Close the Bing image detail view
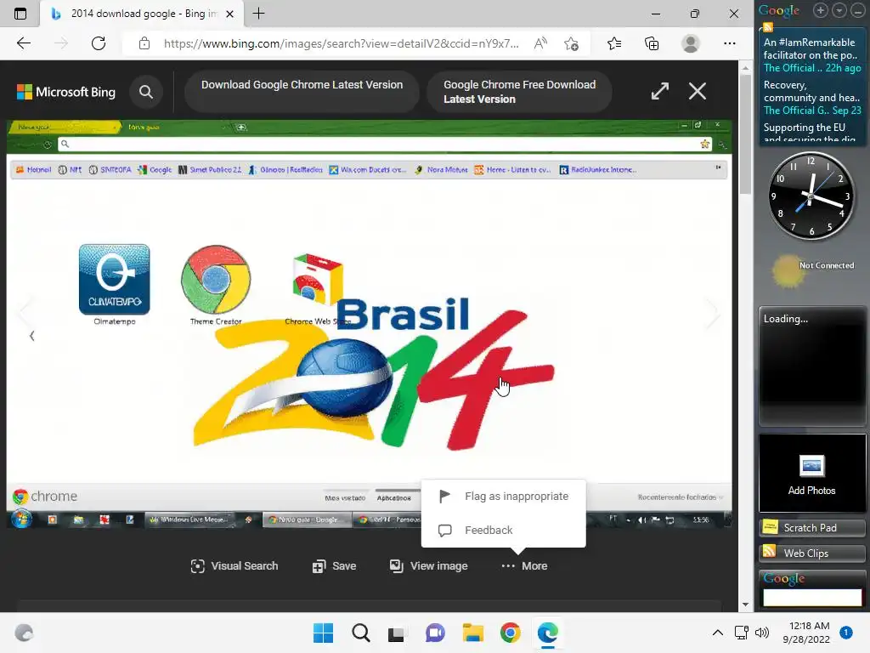The width and height of the screenshot is (870, 653). point(698,91)
